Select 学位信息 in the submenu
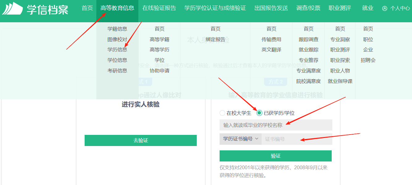The image size is (412, 185). click(x=117, y=60)
